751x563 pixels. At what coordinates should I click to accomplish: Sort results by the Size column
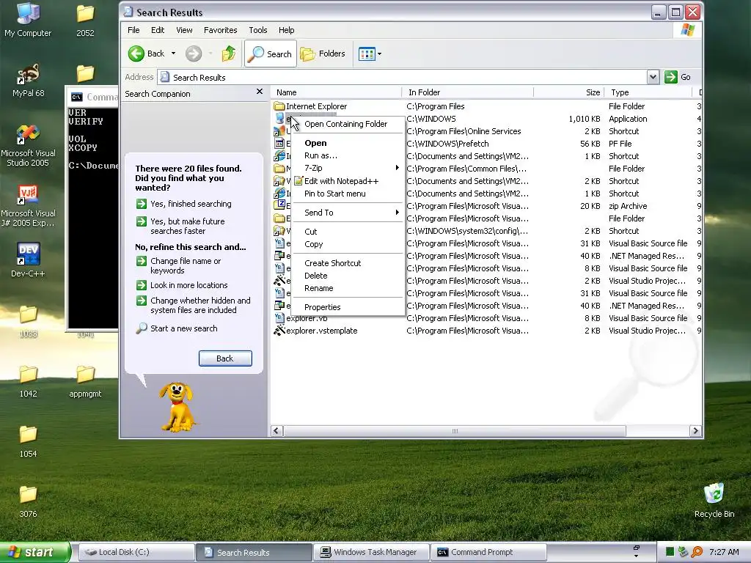coord(569,92)
